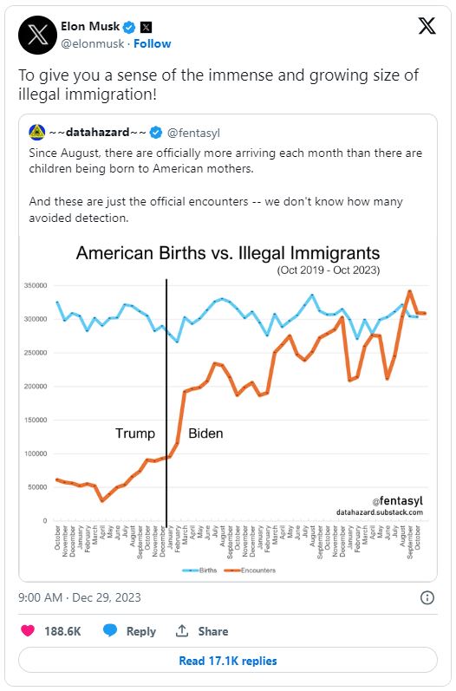The width and height of the screenshot is (456, 691).
Task: Click the Reply label
Action: click(141, 631)
